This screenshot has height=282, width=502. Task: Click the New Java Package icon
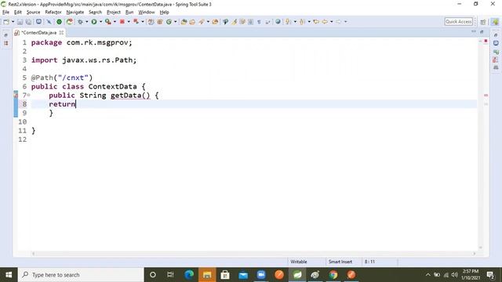[x=160, y=22]
